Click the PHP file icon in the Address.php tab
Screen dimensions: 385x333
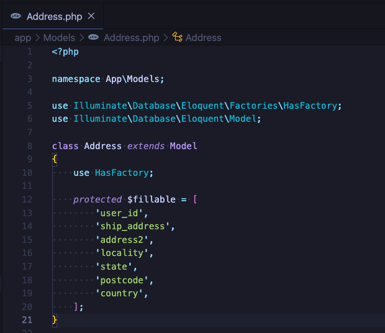[x=16, y=16]
